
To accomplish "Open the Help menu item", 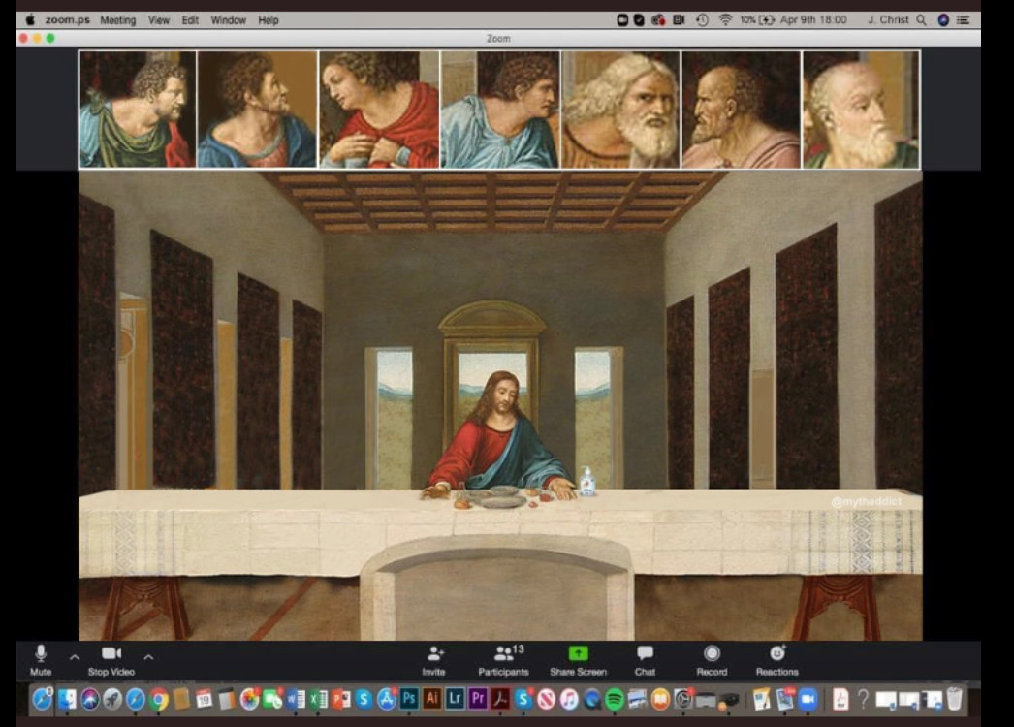I will coord(269,19).
